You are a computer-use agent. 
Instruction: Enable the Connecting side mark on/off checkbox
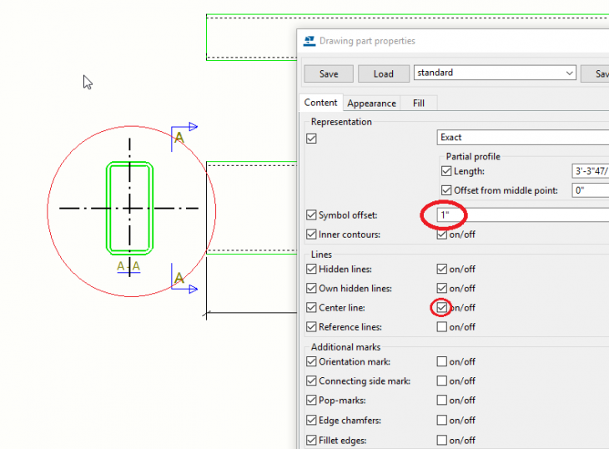pos(441,381)
